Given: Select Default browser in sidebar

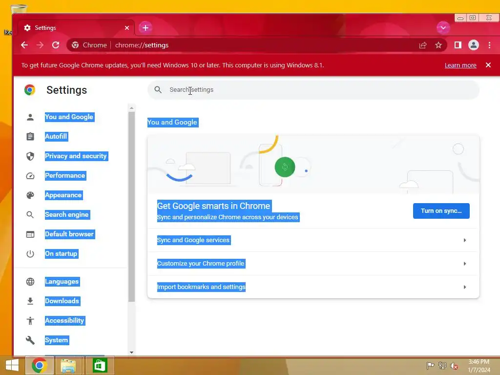Looking at the screenshot, I should coord(69,234).
